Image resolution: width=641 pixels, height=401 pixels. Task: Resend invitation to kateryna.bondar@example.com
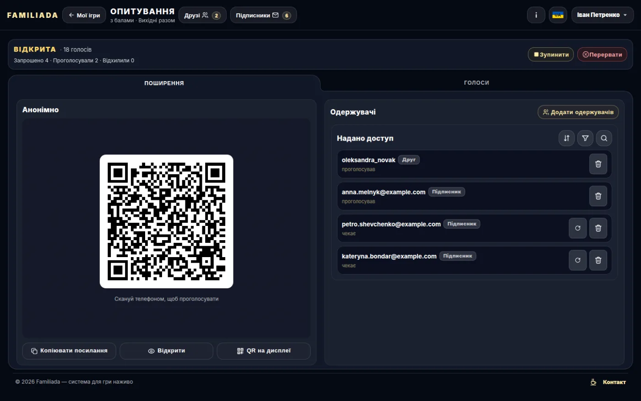coord(577,260)
